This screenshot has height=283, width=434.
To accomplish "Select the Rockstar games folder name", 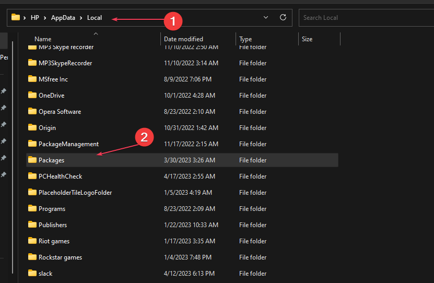I will click(61, 257).
